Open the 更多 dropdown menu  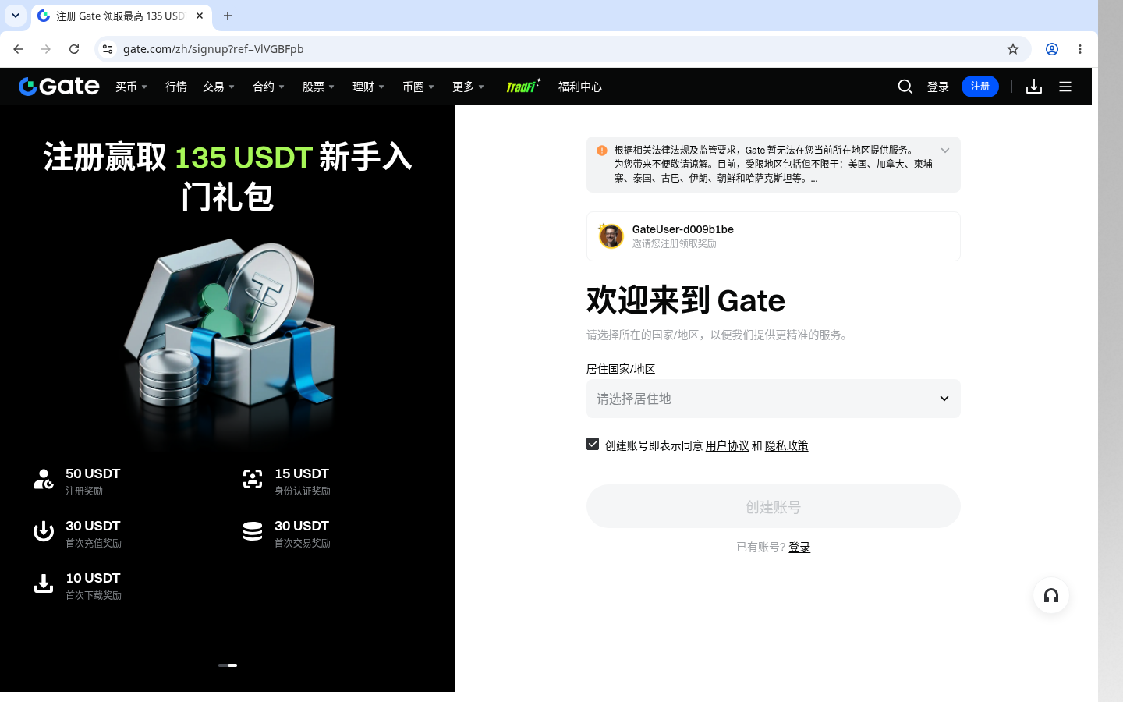click(468, 87)
